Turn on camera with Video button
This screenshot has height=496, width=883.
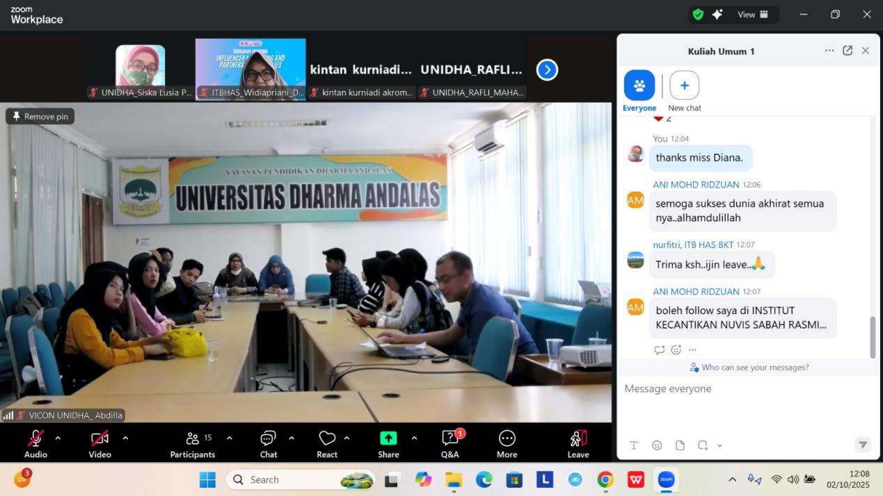point(100,443)
